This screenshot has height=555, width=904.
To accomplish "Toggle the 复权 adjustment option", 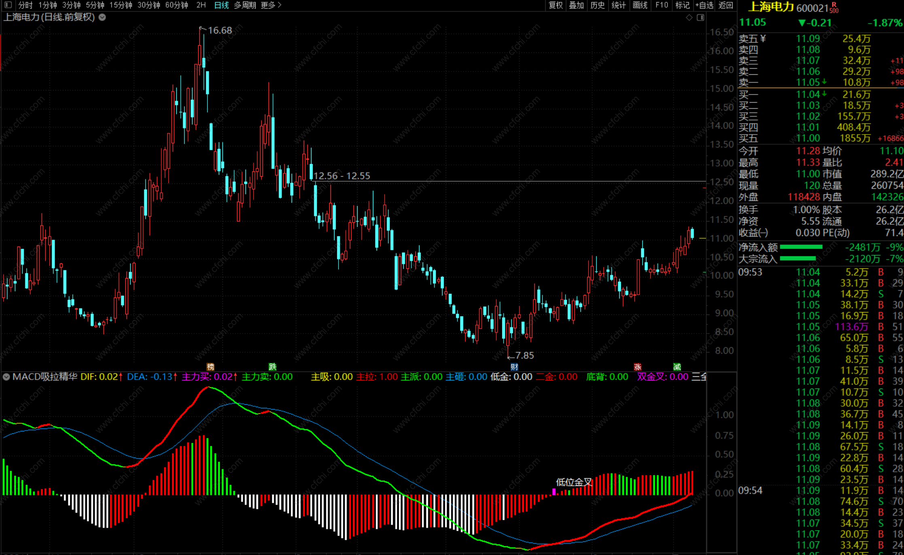I will [x=556, y=5].
